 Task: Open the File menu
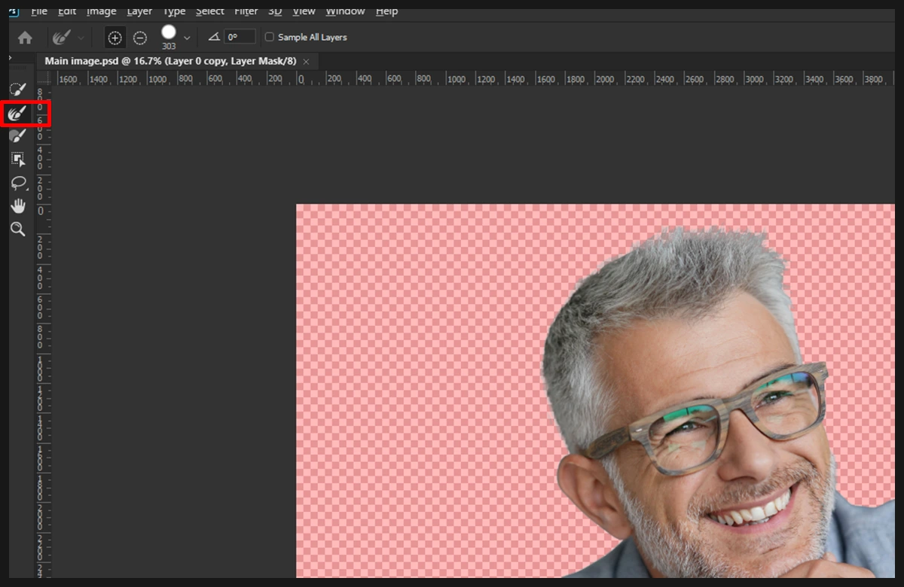pos(39,11)
